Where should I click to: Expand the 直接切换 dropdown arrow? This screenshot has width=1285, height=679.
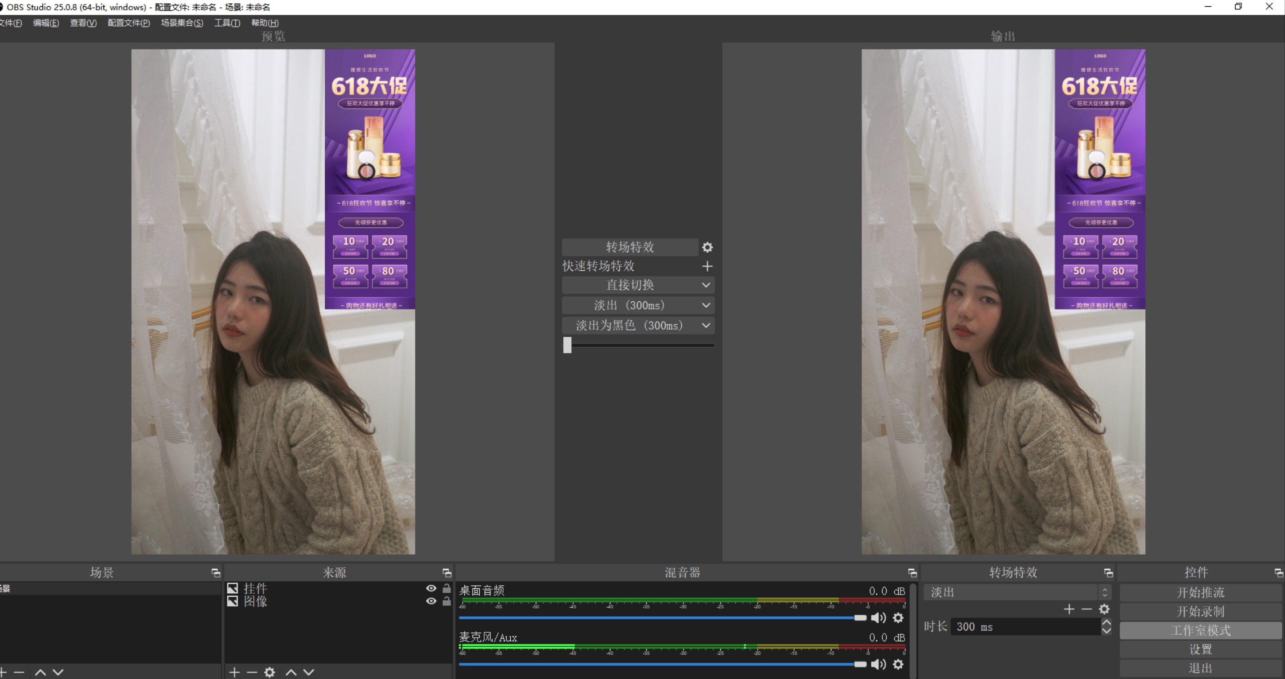coord(706,285)
